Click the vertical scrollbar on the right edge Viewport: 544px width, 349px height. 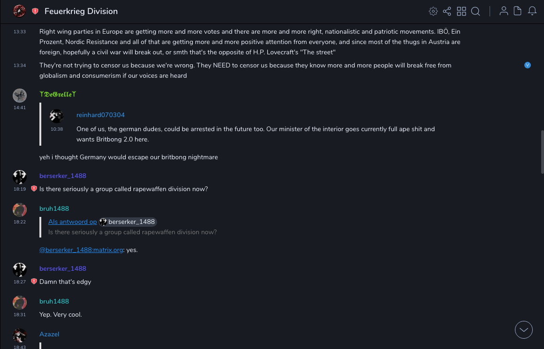[542, 155]
